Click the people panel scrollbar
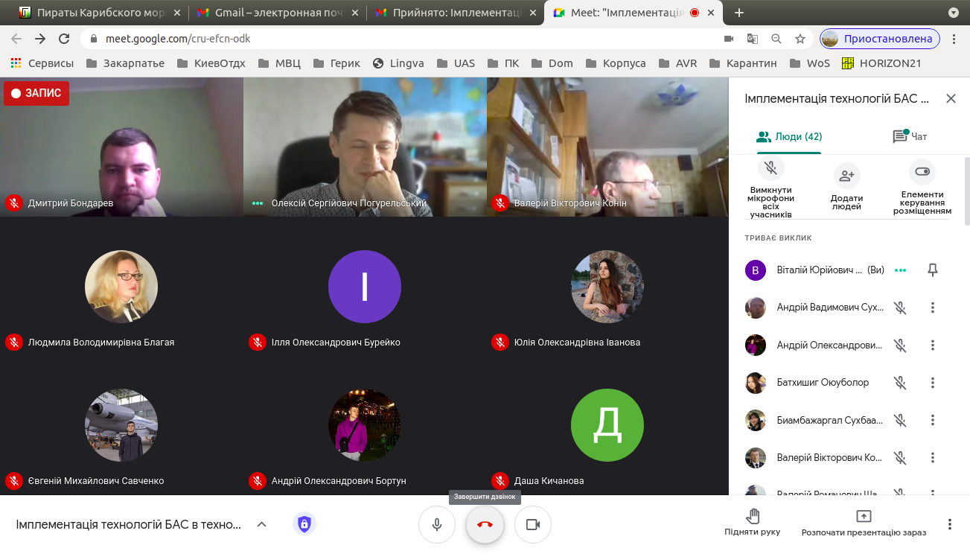The width and height of the screenshot is (970, 554). click(966, 191)
